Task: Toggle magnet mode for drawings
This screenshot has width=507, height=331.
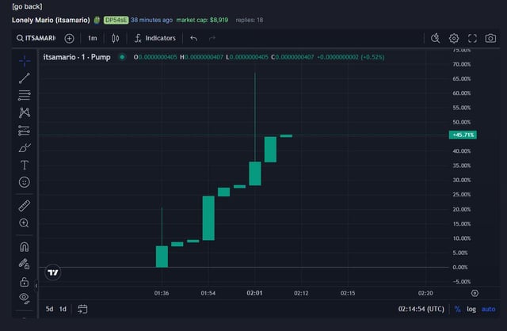Action: point(25,247)
